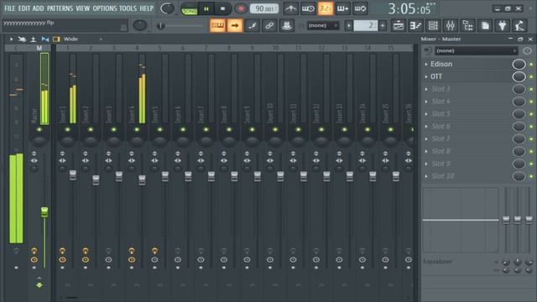The width and height of the screenshot is (537, 302).
Task: Click the stop button
Action: pos(222,9)
